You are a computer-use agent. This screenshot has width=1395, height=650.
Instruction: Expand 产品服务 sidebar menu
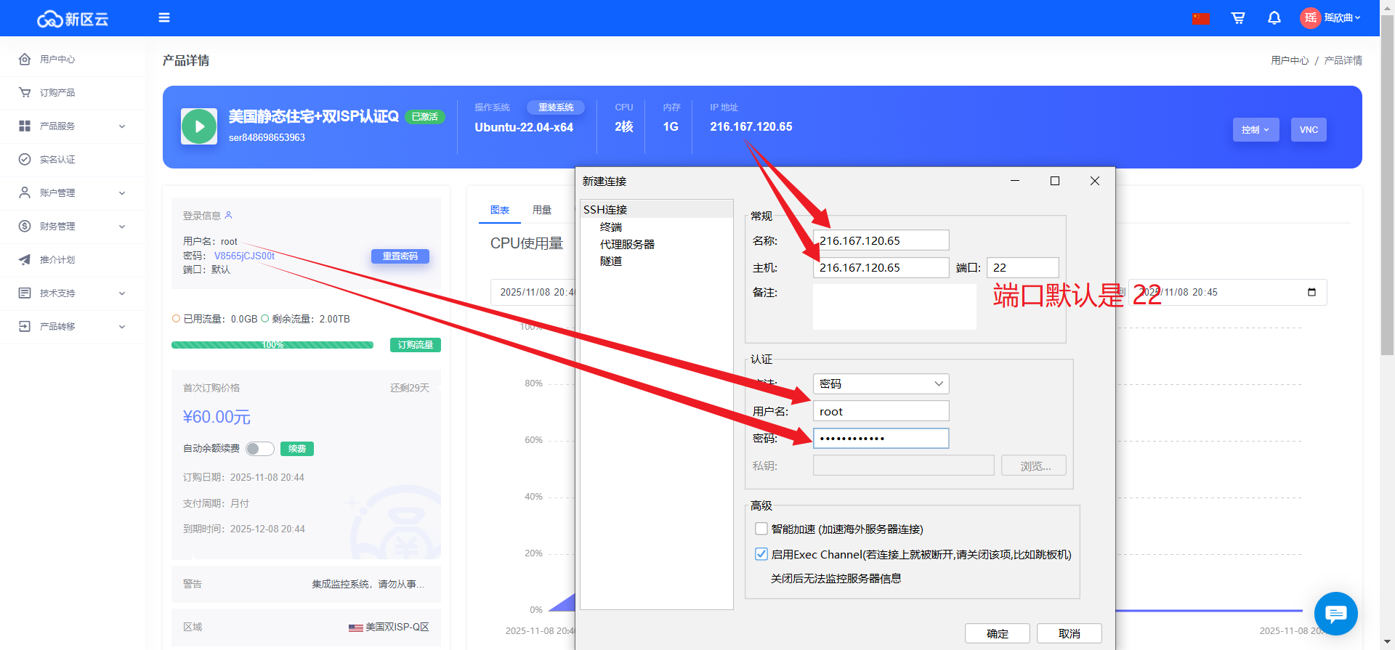[x=73, y=126]
